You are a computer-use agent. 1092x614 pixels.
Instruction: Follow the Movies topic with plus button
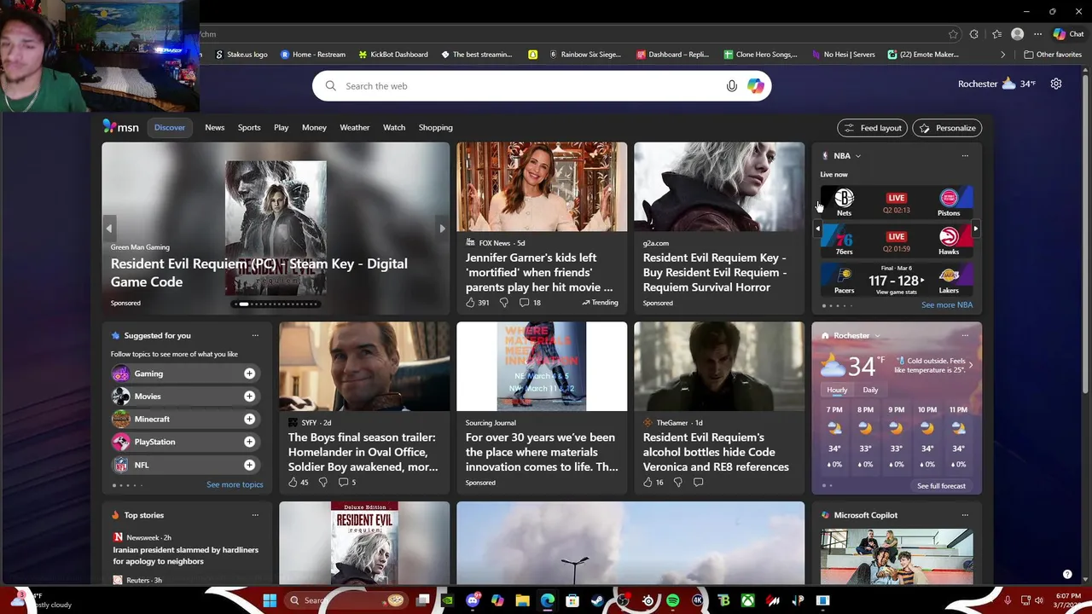249,397
